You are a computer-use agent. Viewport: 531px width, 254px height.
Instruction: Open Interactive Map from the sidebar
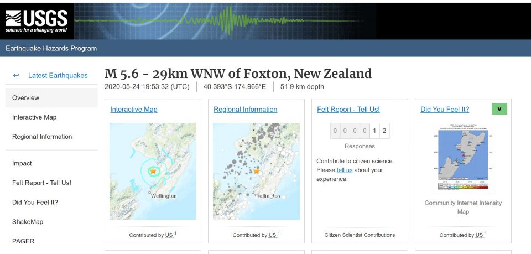34,117
